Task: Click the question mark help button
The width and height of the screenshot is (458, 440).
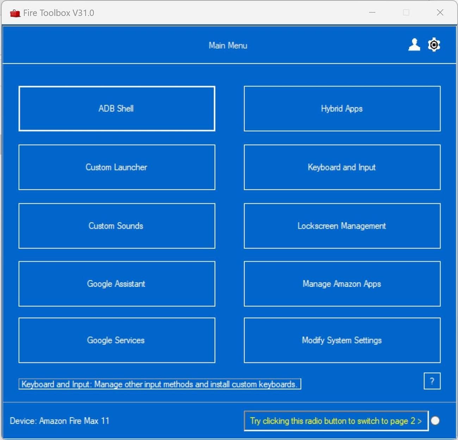Action: pos(432,381)
